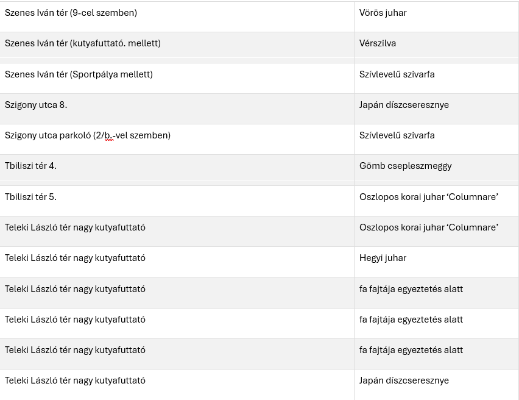This screenshot has width=519, height=400.
Task: Click the Teleki László cell in last row
Action: click(75, 380)
